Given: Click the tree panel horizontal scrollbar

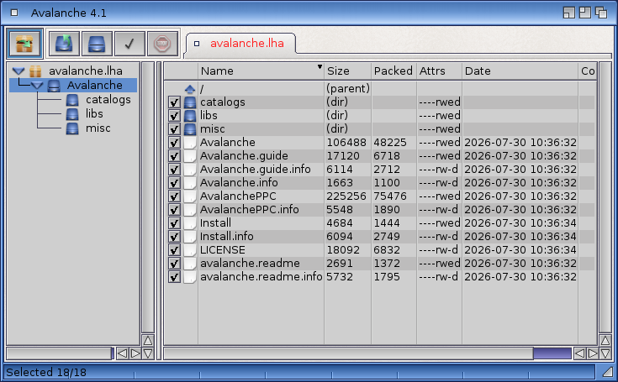Looking at the screenshot, I should (x=61, y=353).
